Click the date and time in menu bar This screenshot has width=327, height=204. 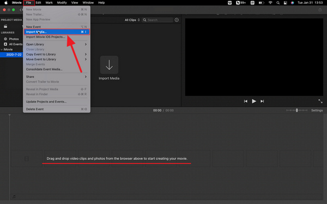click(310, 3)
